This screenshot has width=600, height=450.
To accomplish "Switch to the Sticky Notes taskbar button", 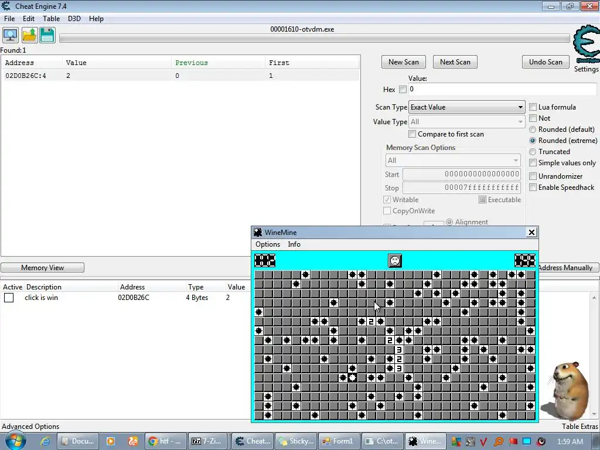I will 295,441.
